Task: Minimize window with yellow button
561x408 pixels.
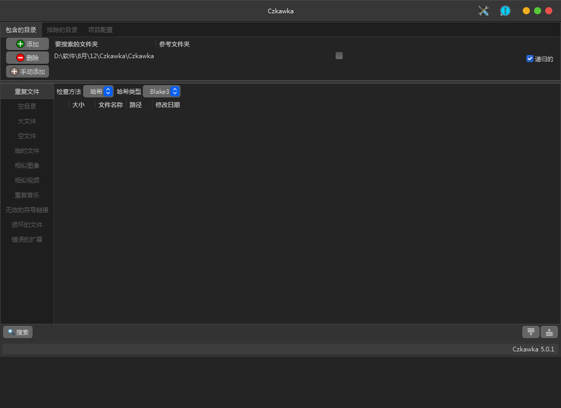Action: coord(526,11)
